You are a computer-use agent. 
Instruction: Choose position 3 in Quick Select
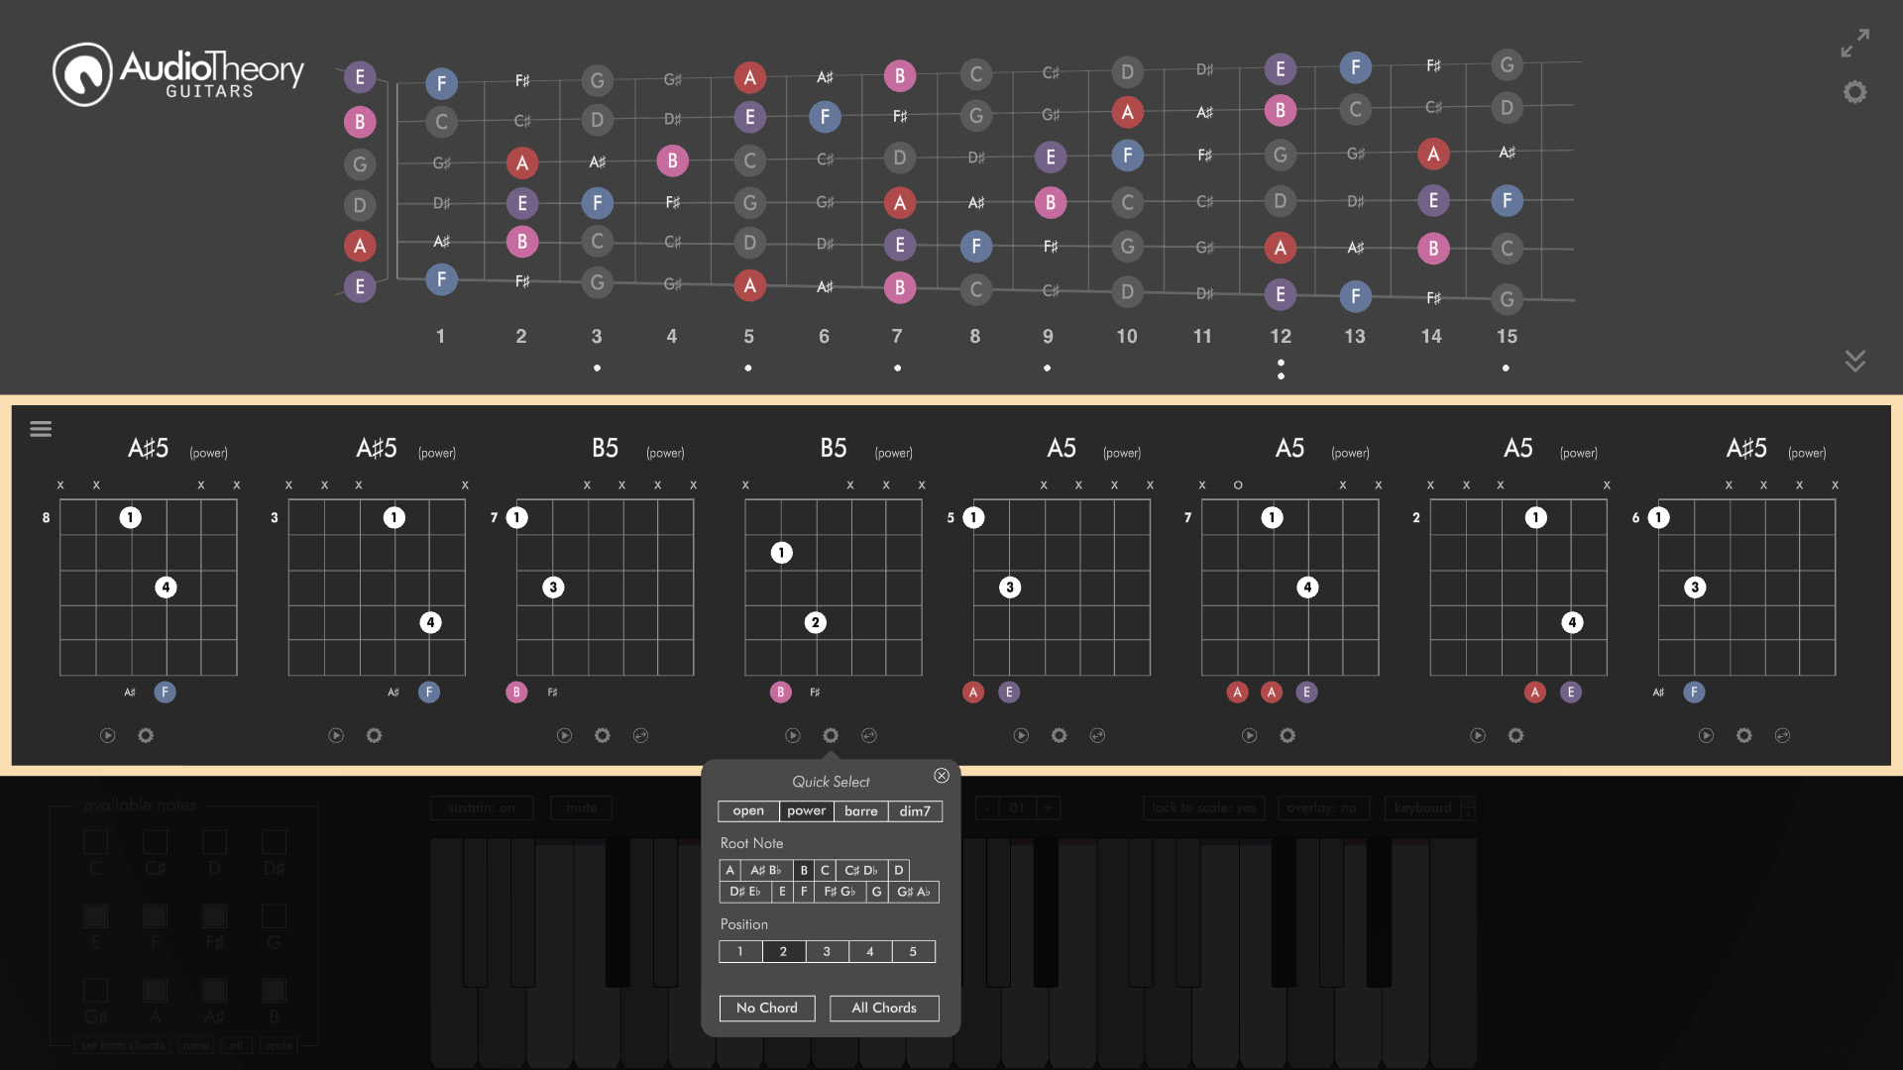[x=827, y=952]
